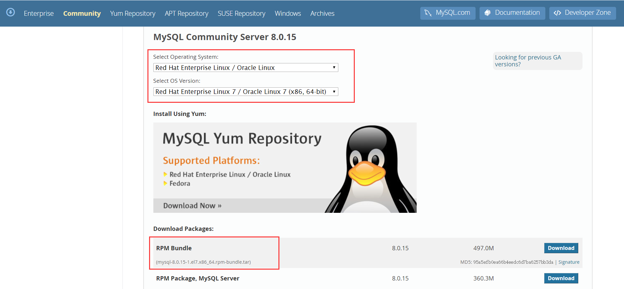The height and width of the screenshot is (289, 624).
Task: Click the Select OS Version label
Action: click(x=177, y=81)
